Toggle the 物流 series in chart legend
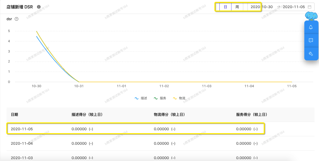Screen dimensions: 319x161 [x=179, y=98]
